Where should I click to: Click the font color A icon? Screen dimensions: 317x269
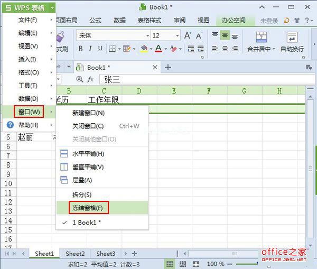(158, 49)
